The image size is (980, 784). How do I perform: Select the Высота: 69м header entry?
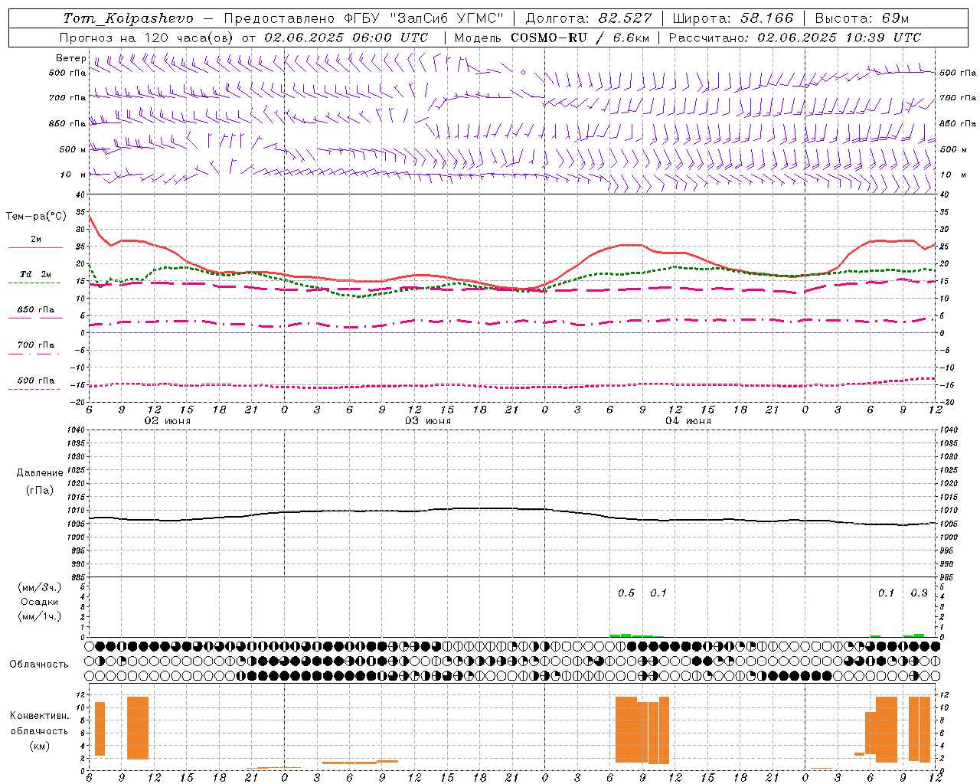862,18
